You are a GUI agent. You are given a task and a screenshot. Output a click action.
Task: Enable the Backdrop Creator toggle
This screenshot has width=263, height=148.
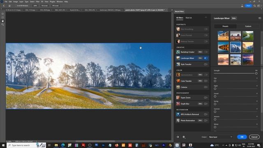(206, 52)
